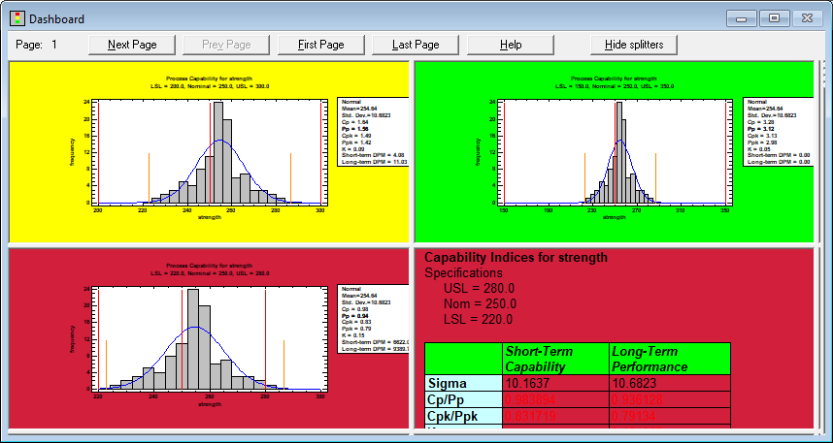
Task: Open Help for the dashboard
Action: (511, 45)
